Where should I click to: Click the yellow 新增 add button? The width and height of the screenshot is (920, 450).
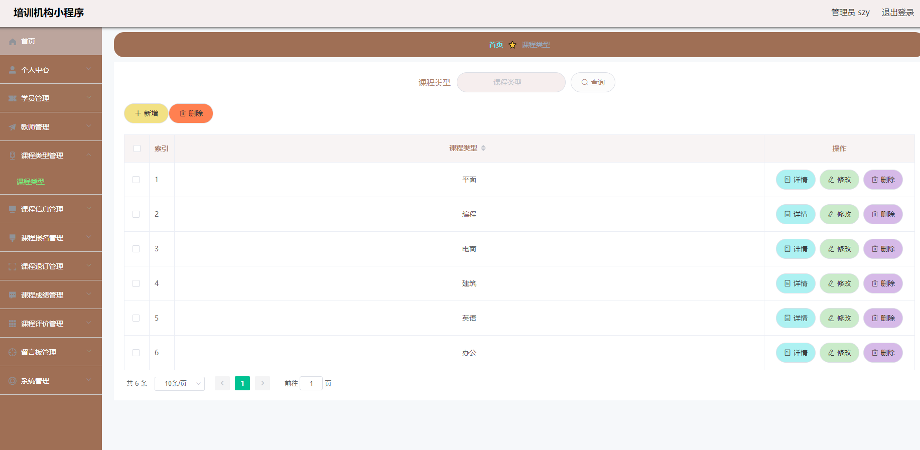pyautogui.click(x=146, y=113)
